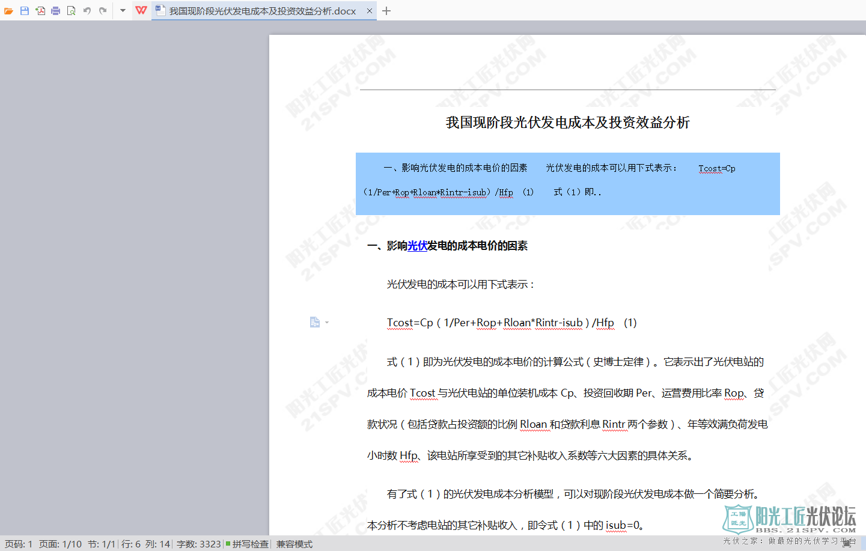Expand the quick access toolbar dropdown

point(123,11)
